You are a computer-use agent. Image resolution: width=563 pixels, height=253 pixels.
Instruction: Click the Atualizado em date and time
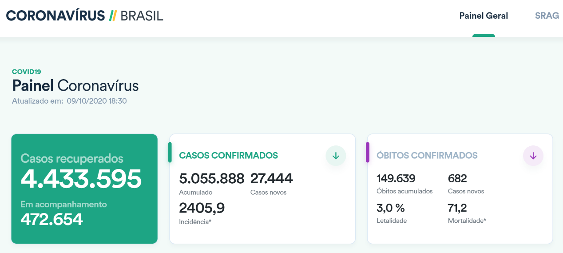click(97, 101)
